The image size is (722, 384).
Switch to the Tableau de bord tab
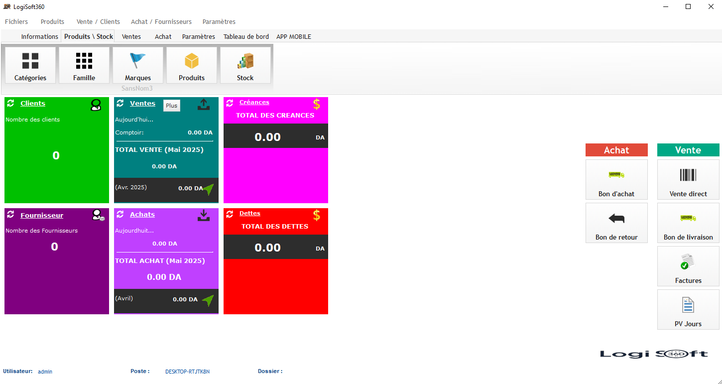click(246, 36)
